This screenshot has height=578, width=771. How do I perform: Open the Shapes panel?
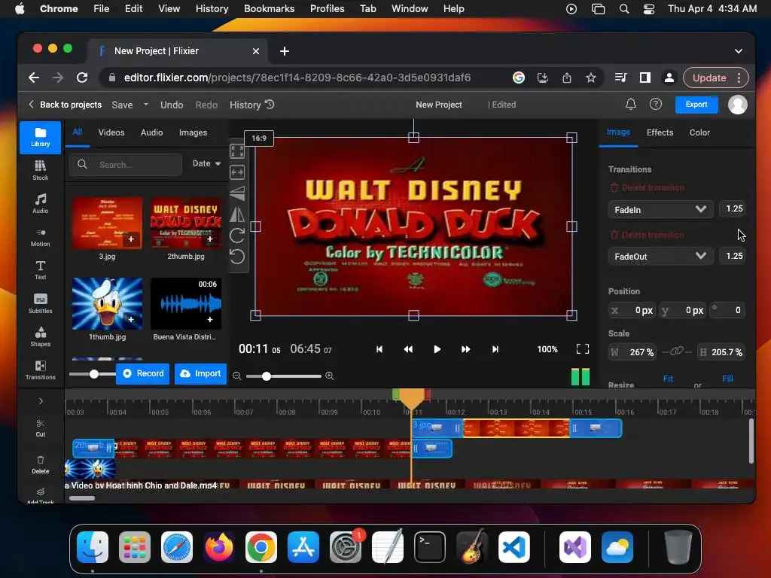[41, 336]
